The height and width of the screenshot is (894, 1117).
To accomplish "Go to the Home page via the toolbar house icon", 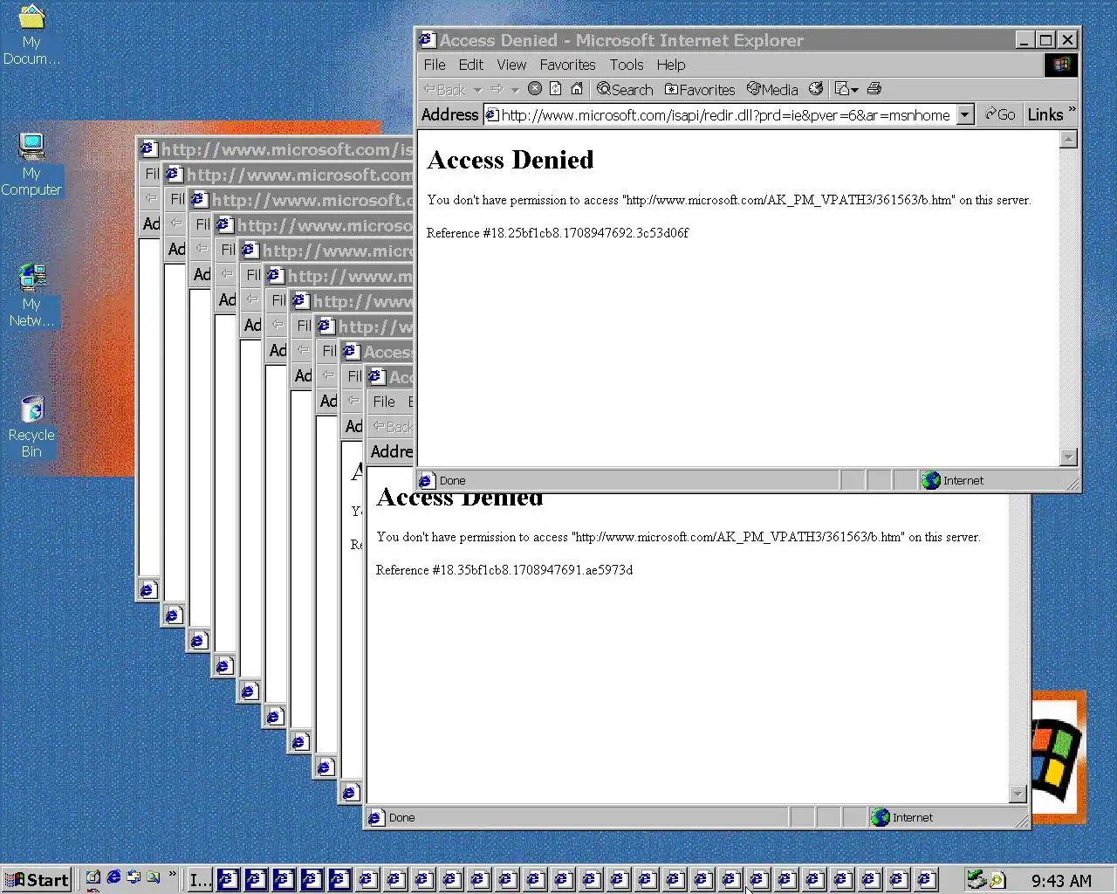I will coord(577,89).
